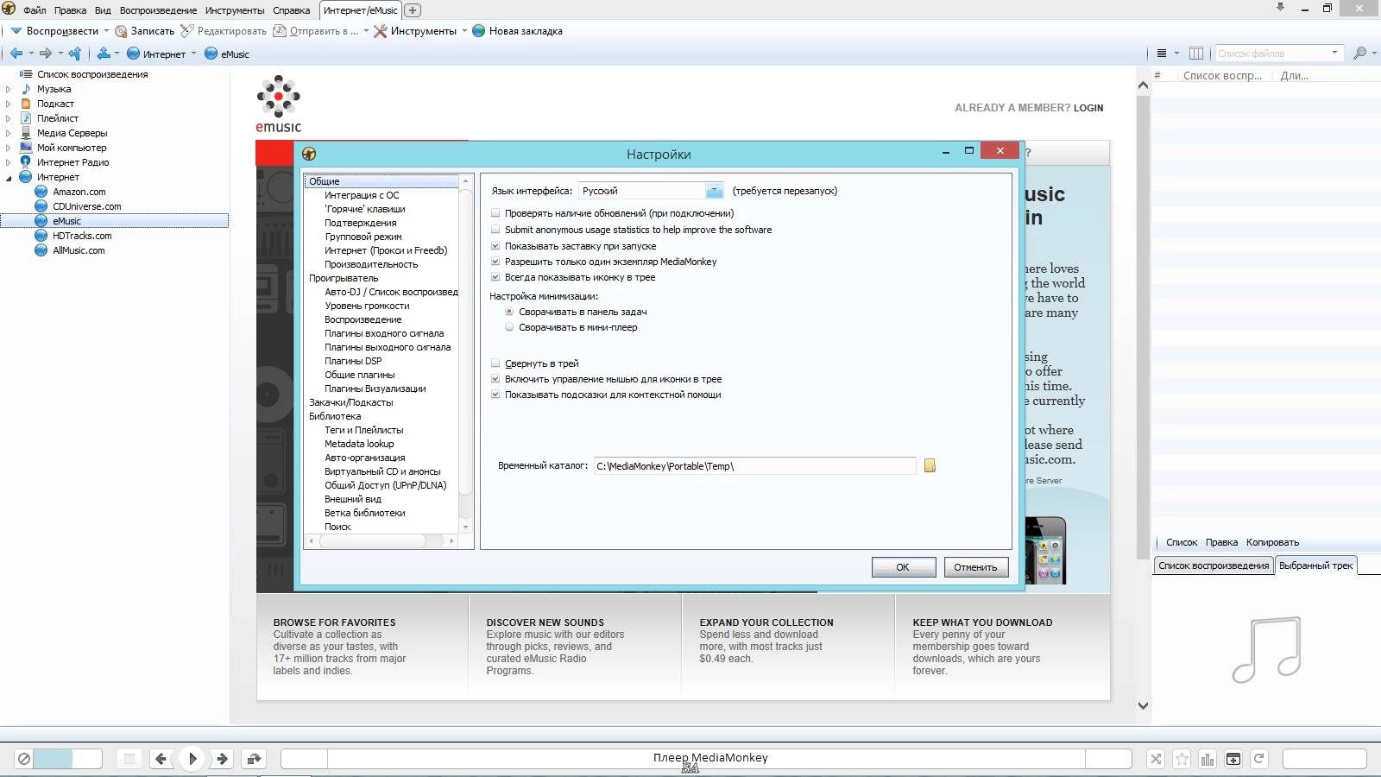The height and width of the screenshot is (777, 1381).
Task: Toggle 'Всегда показывать иконку в трее' checkbox
Action: point(495,277)
